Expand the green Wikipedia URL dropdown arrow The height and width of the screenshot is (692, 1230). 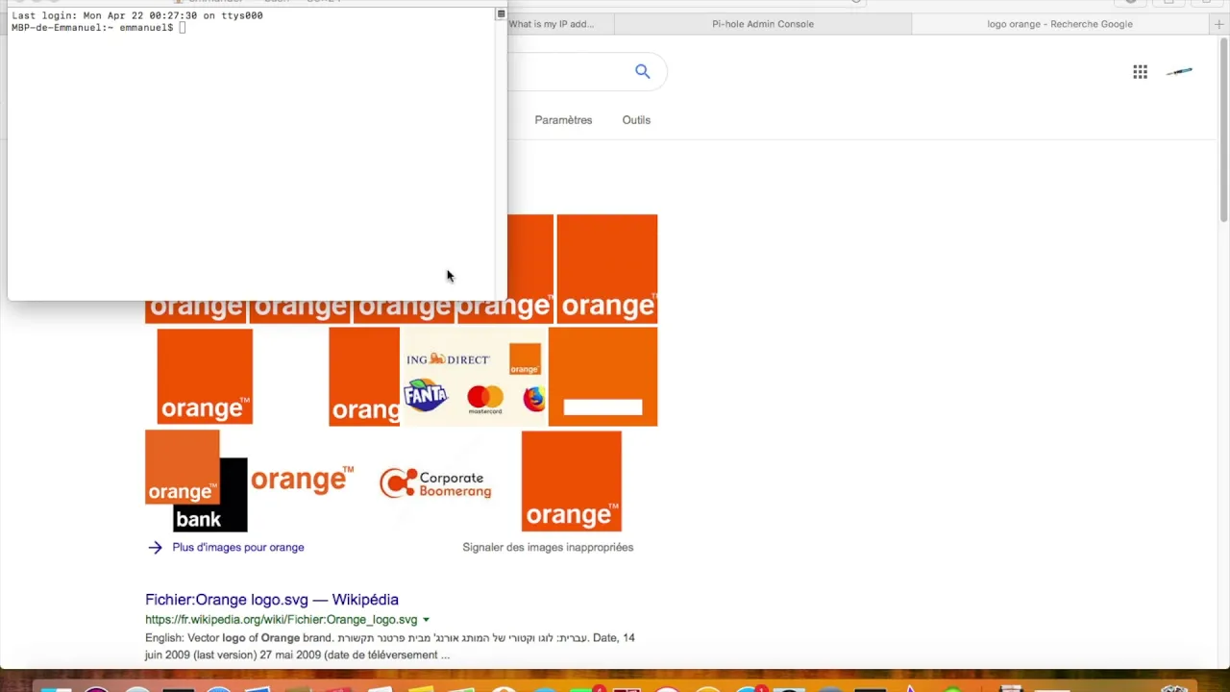(426, 620)
